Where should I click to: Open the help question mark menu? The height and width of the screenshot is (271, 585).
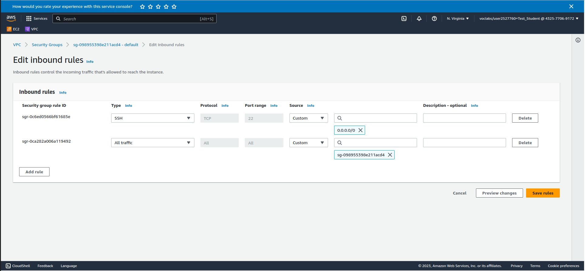point(434,19)
